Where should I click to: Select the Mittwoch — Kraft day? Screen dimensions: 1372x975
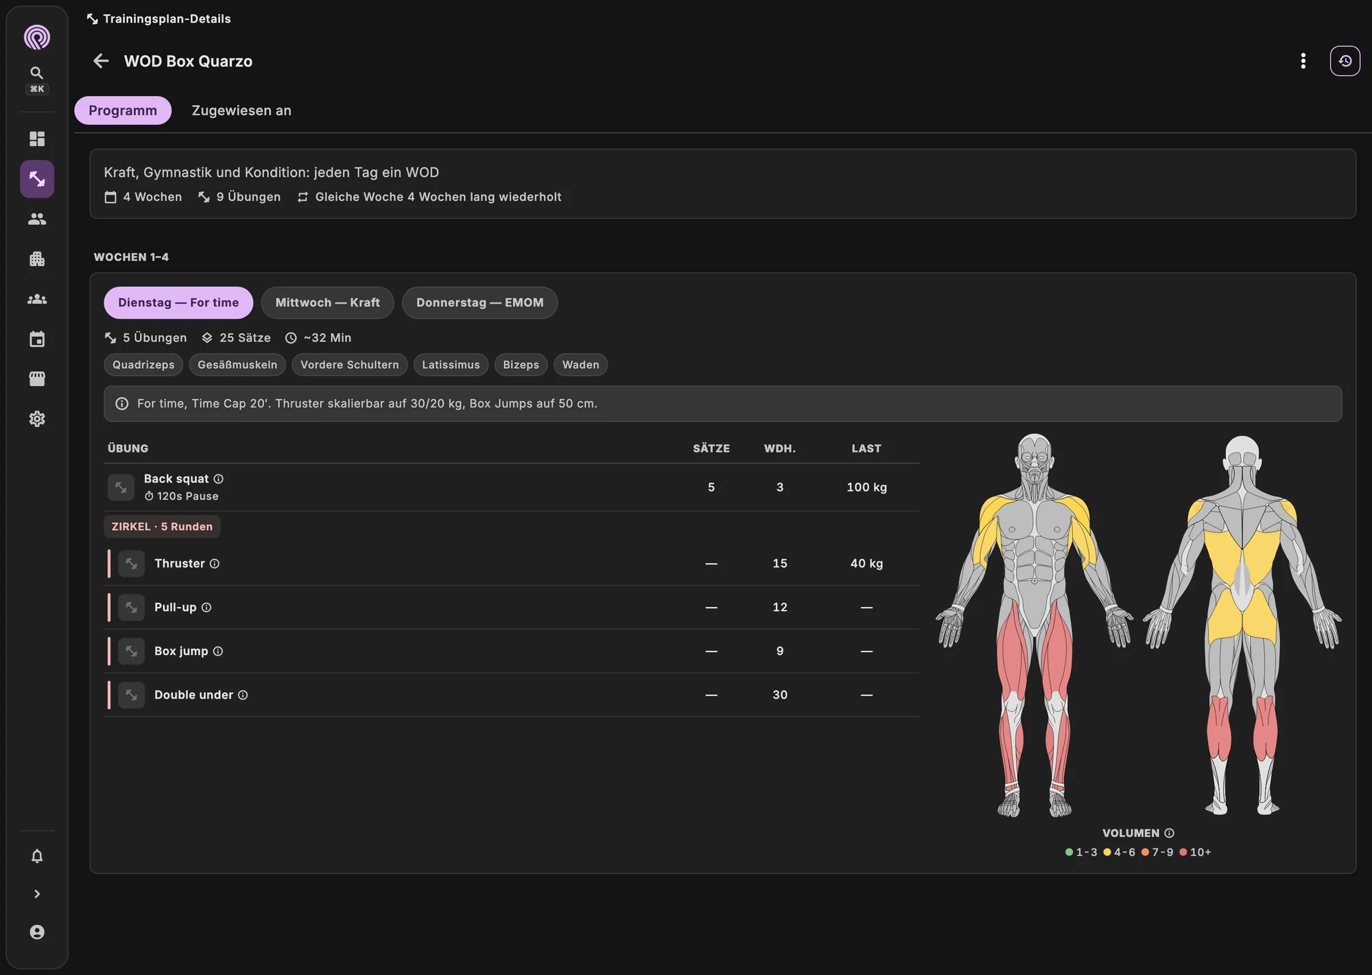coord(327,303)
